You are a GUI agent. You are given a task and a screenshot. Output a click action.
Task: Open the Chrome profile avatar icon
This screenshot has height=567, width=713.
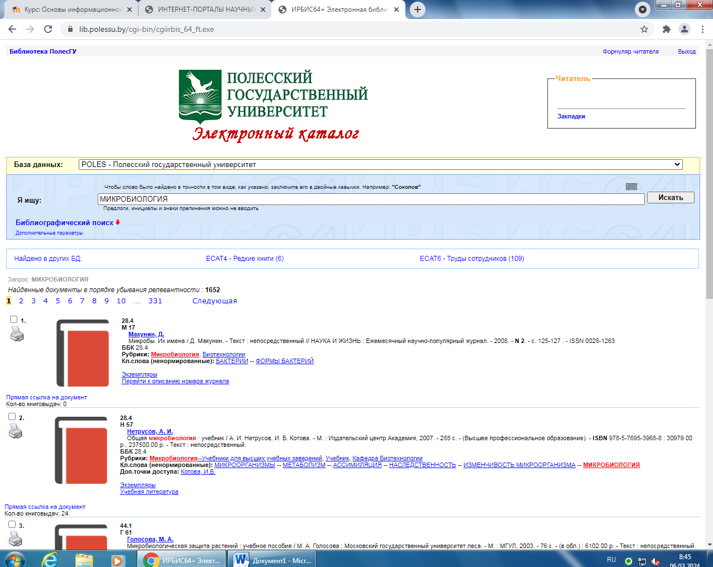coord(684,29)
